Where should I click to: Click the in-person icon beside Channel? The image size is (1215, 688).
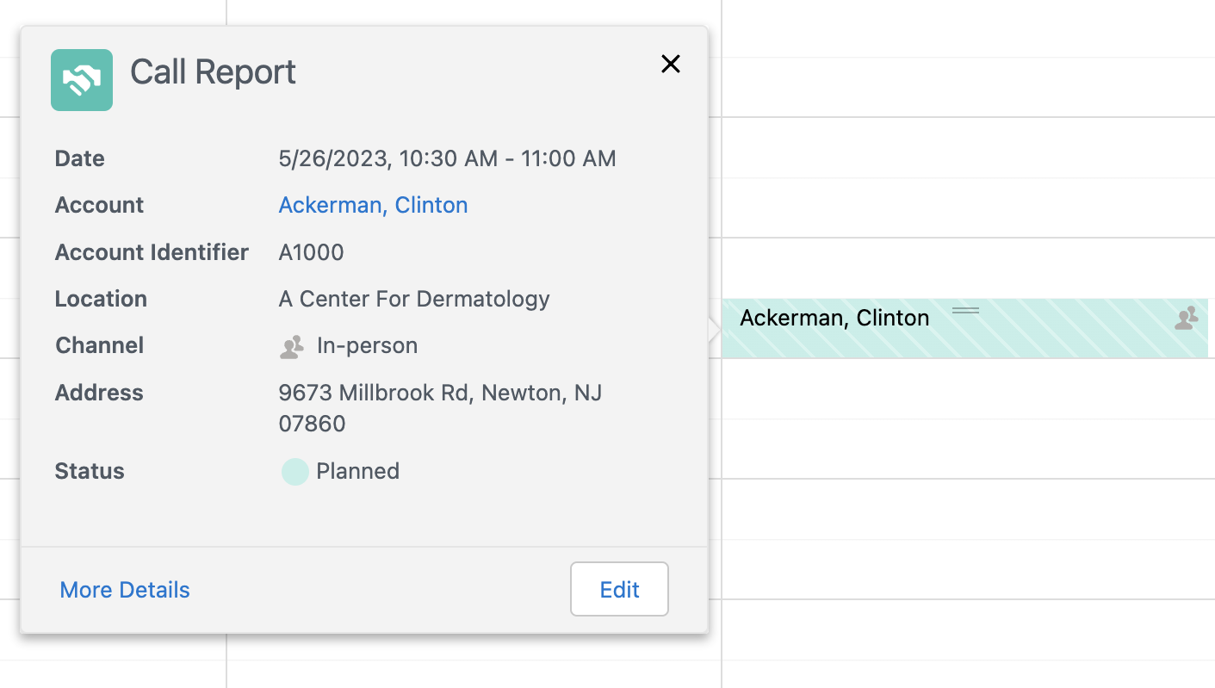click(293, 347)
